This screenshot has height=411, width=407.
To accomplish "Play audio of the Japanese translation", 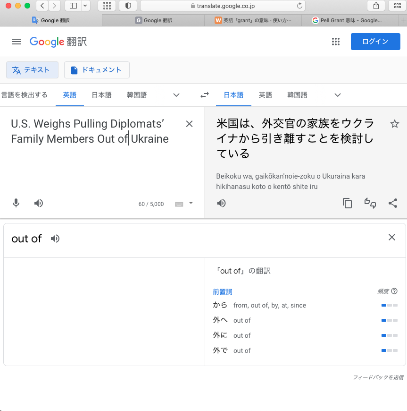I will pos(221,203).
